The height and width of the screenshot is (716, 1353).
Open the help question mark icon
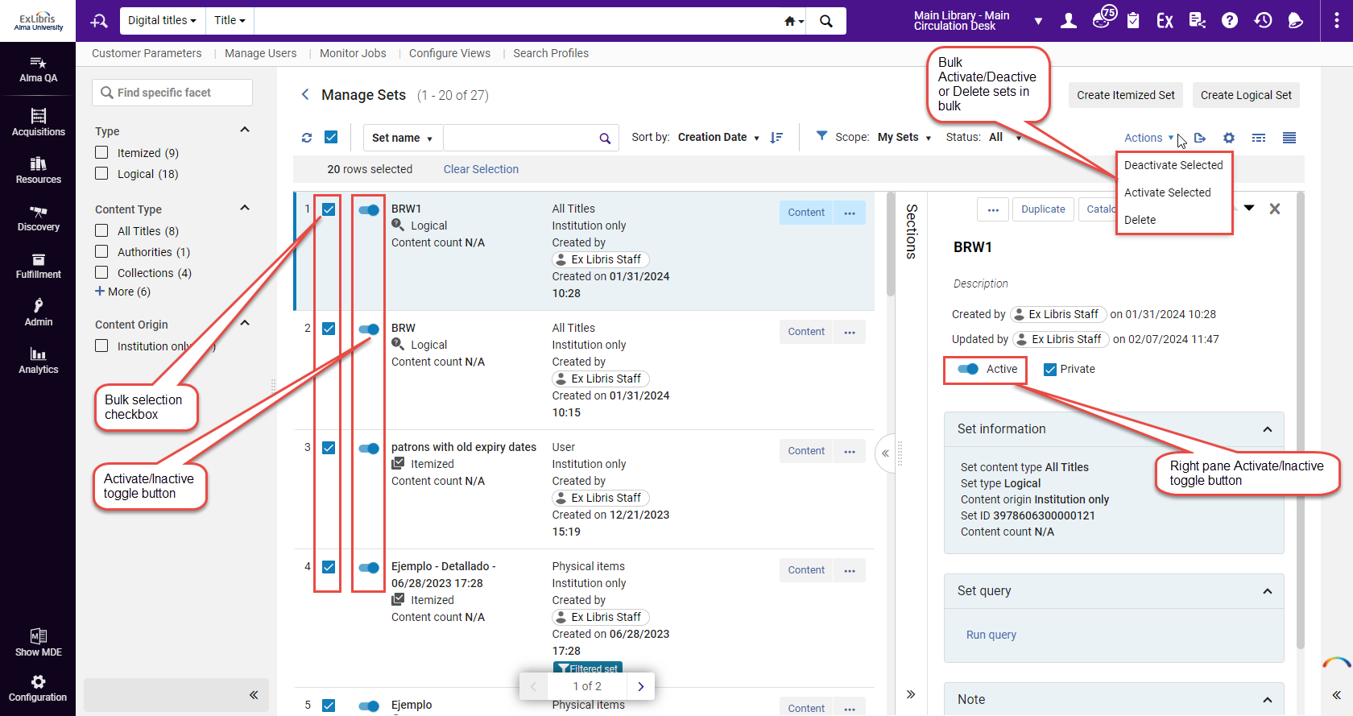pos(1230,21)
